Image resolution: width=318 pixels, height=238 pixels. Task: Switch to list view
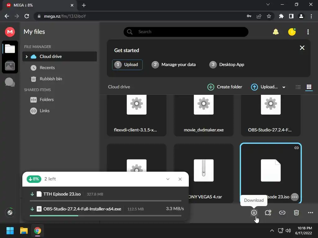298,87
